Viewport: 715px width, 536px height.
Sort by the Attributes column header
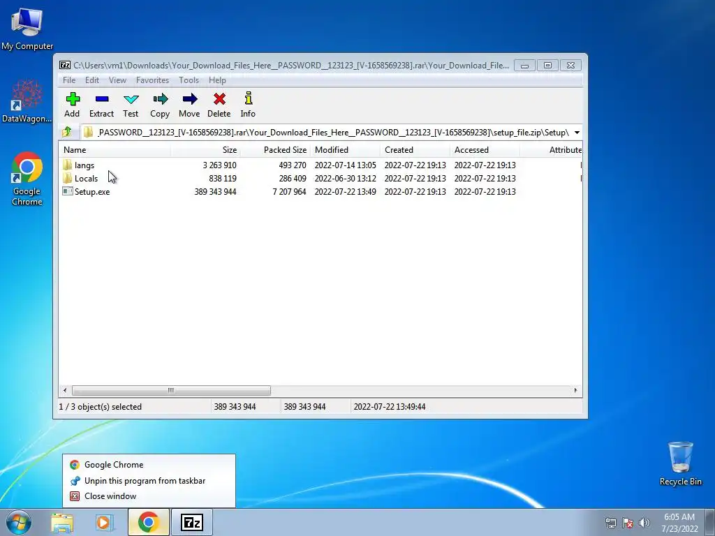(x=551, y=150)
